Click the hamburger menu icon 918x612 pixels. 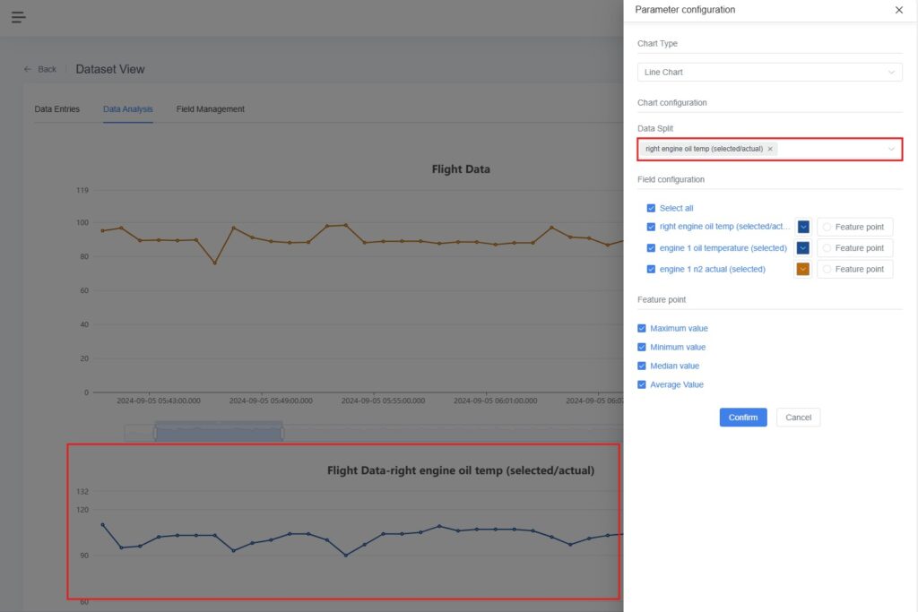pos(19,17)
